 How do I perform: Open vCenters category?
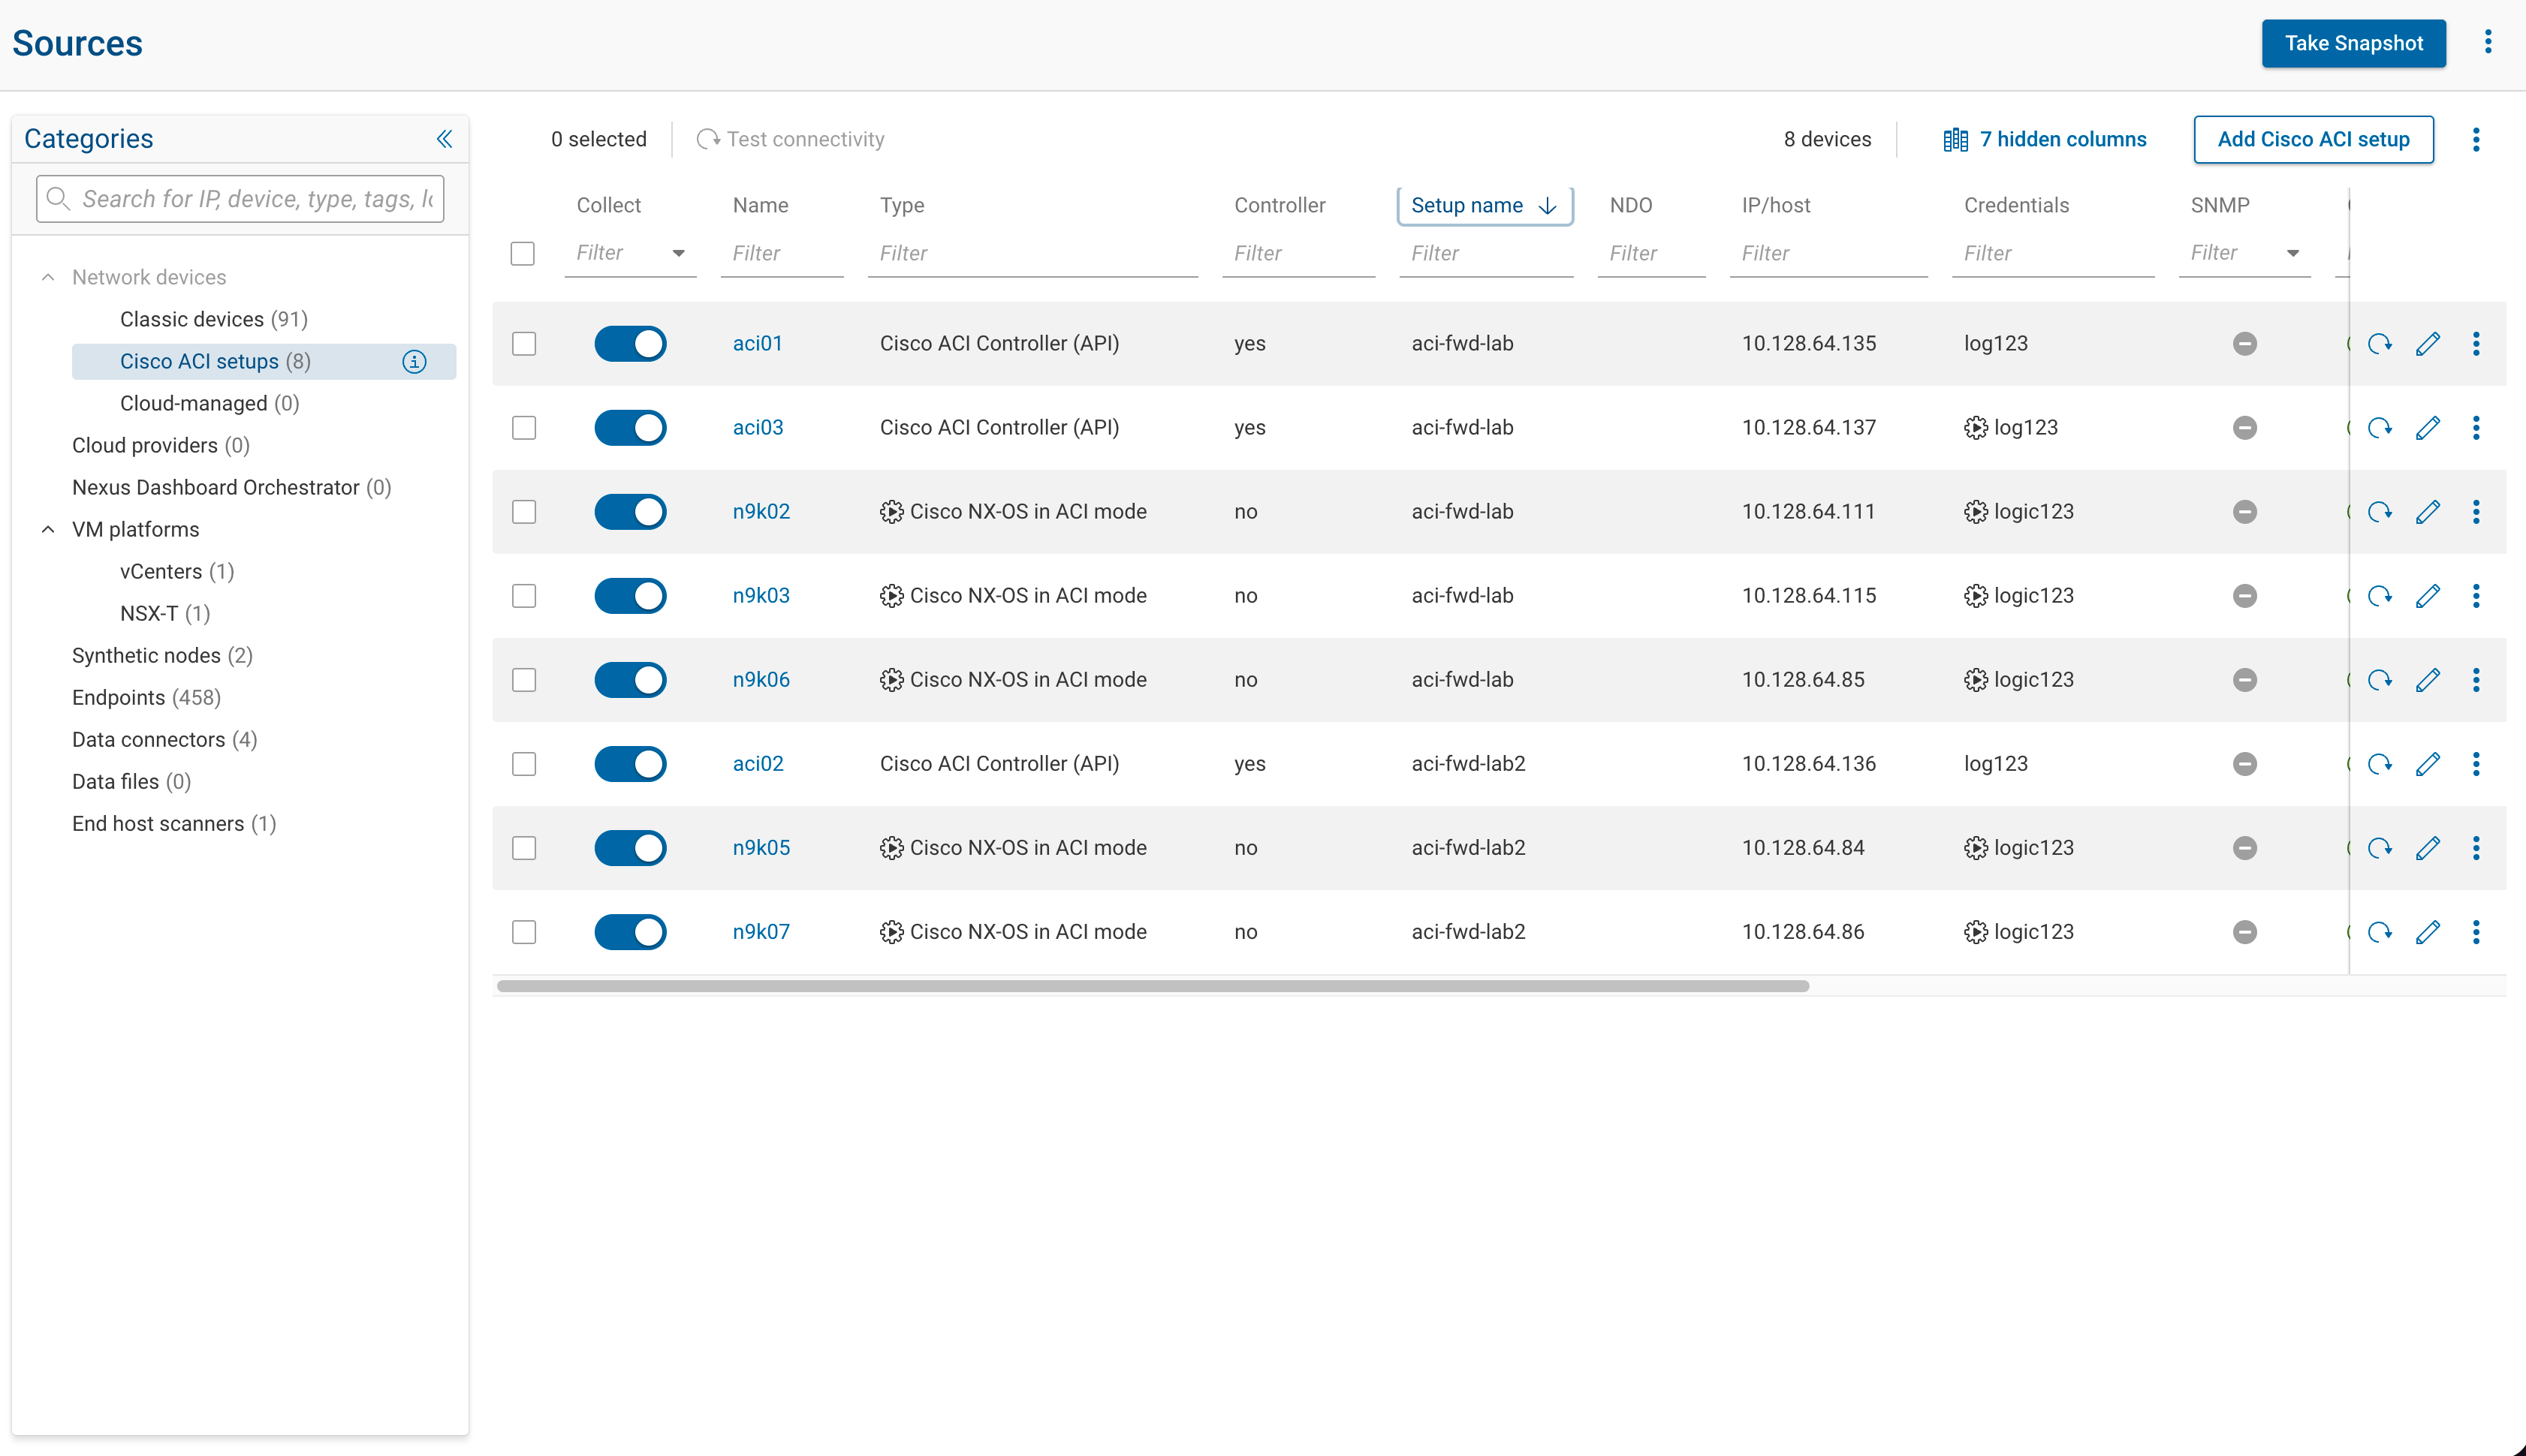pos(177,572)
